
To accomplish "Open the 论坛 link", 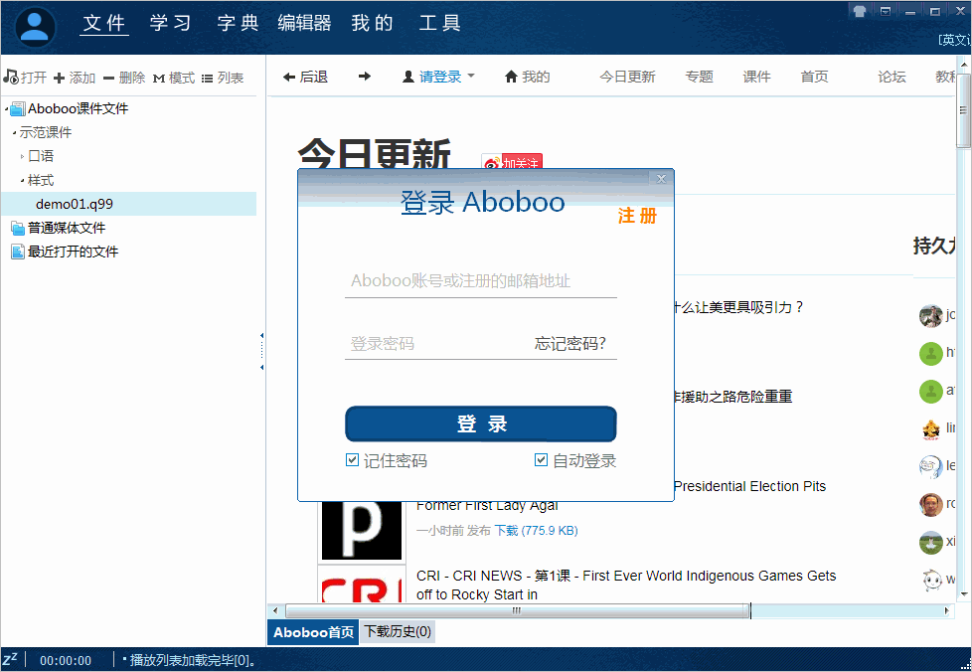I will 891,77.
